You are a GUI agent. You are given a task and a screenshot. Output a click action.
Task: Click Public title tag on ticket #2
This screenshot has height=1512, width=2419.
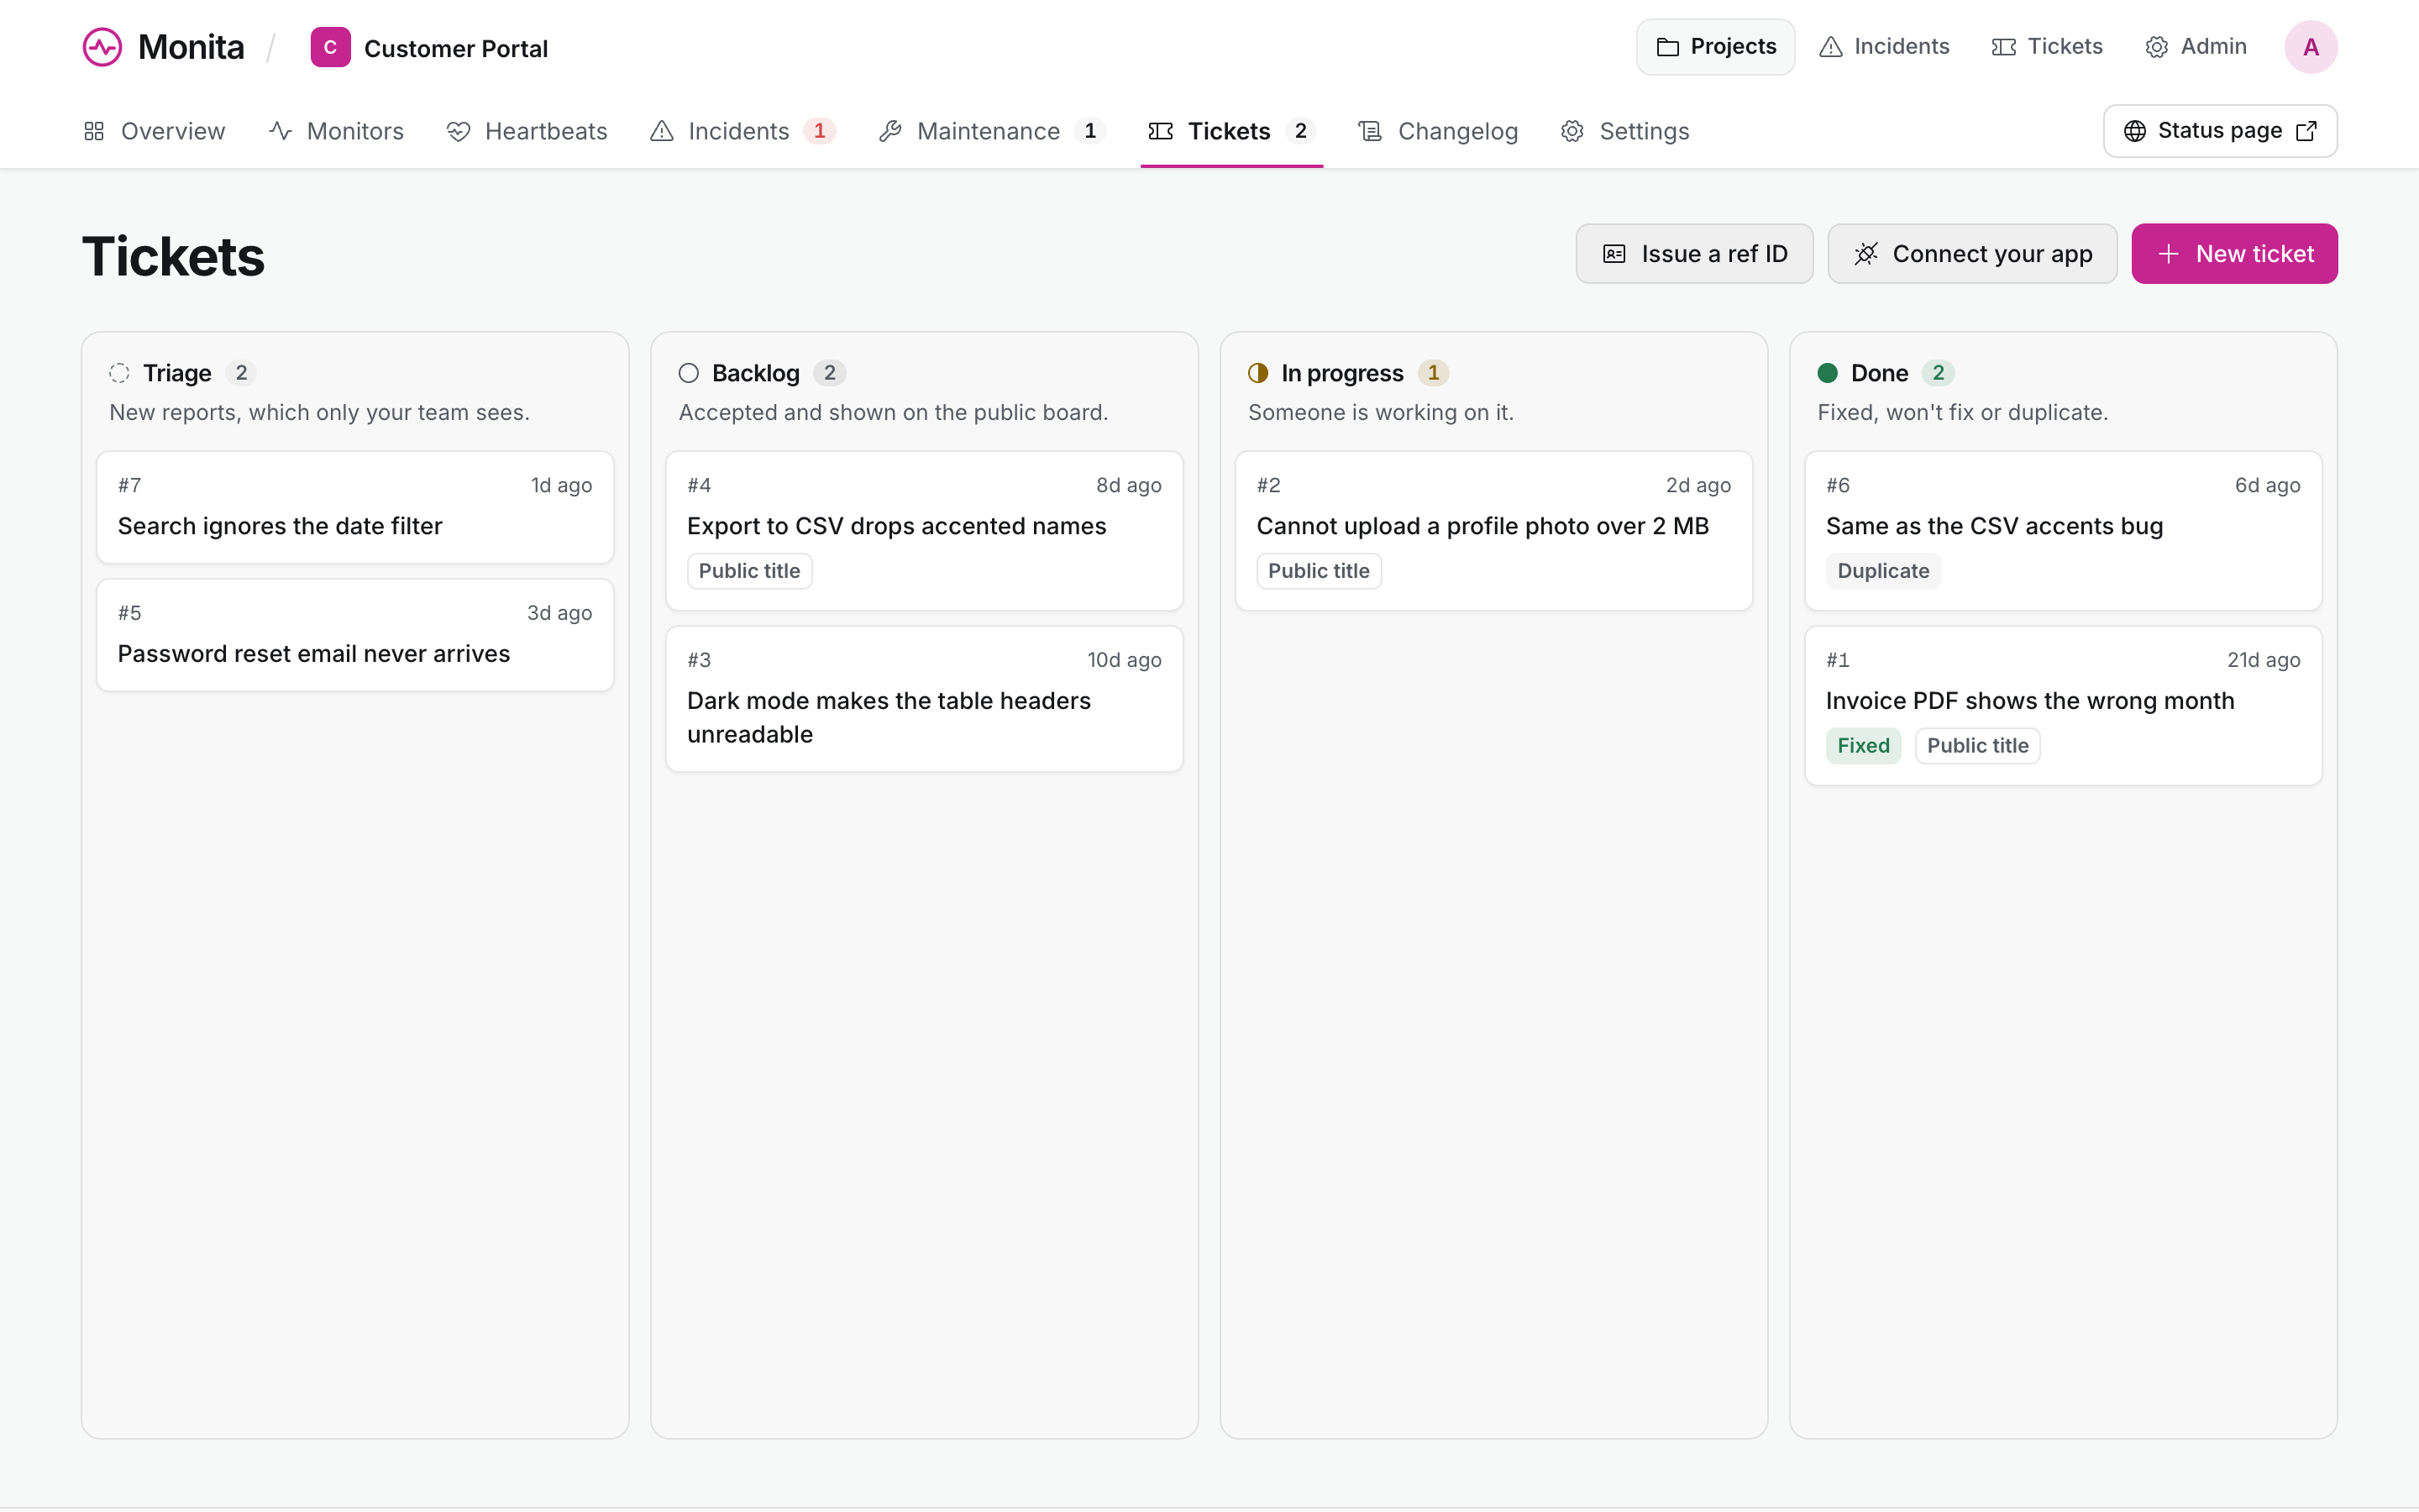pos(1319,571)
